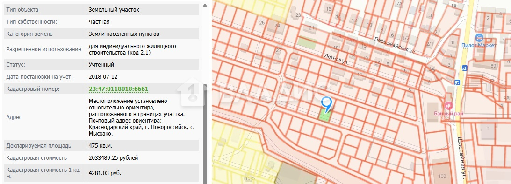This screenshot has height=184, width=511.
Task: Click the scroll up arrow of info panel
Action: pyautogui.click(x=205, y=5)
